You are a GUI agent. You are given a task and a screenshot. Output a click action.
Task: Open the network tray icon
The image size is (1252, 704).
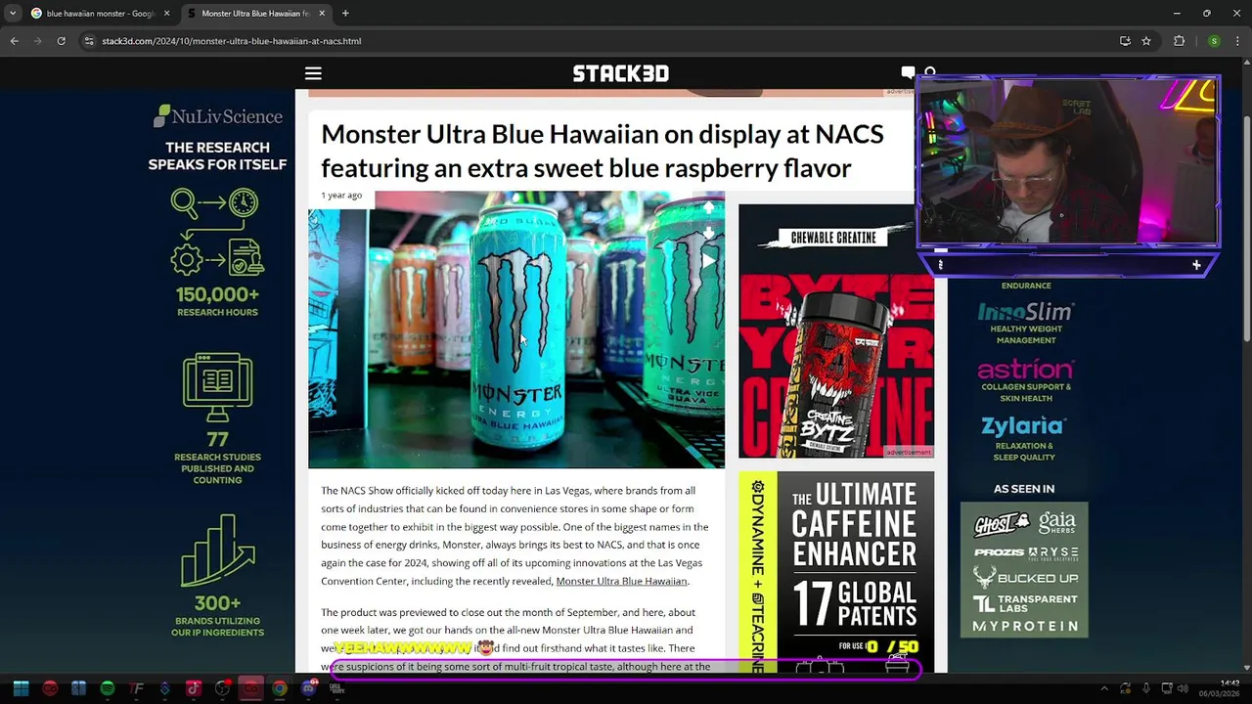coord(1166,688)
